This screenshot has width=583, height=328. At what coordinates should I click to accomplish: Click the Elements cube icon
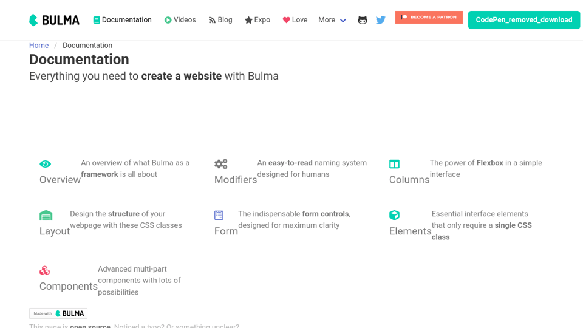pos(395,215)
